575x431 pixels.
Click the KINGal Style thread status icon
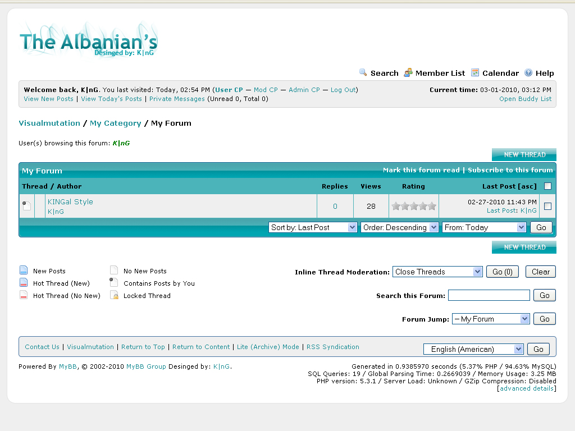click(26, 206)
